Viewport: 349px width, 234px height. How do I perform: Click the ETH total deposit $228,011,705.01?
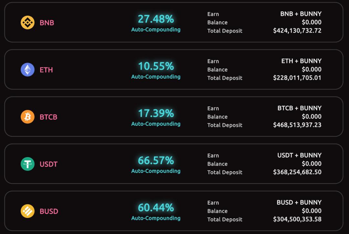coord(297,78)
